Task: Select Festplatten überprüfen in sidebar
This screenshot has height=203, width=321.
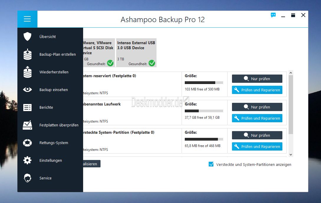Action: point(59,125)
